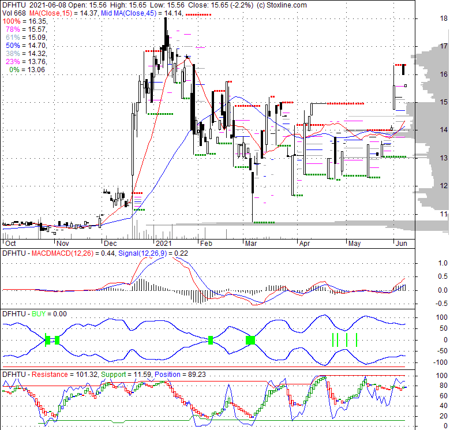This screenshot has width=450, height=430.
Task: Click the 38% = 14.32 Fibonacci level
Action: pyautogui.click(x=26, y=54)
